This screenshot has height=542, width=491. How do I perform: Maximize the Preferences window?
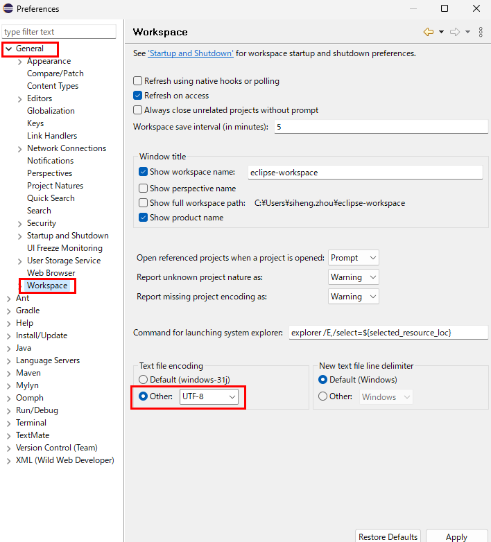[445, 8]
